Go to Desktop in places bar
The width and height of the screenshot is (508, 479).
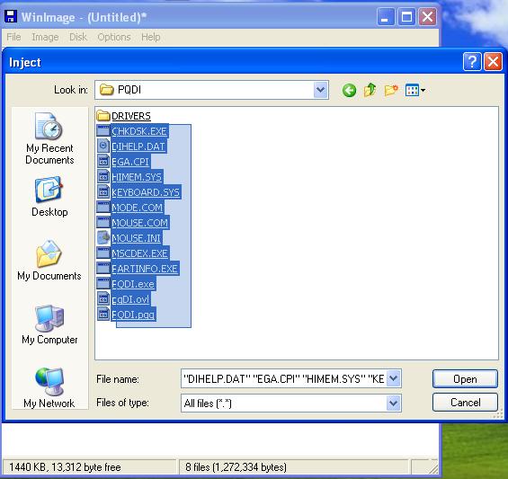pos(49,197)
